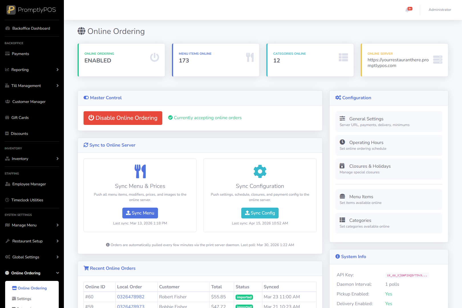Click the Closures & Holidays calendar icon

pos(342,166)
